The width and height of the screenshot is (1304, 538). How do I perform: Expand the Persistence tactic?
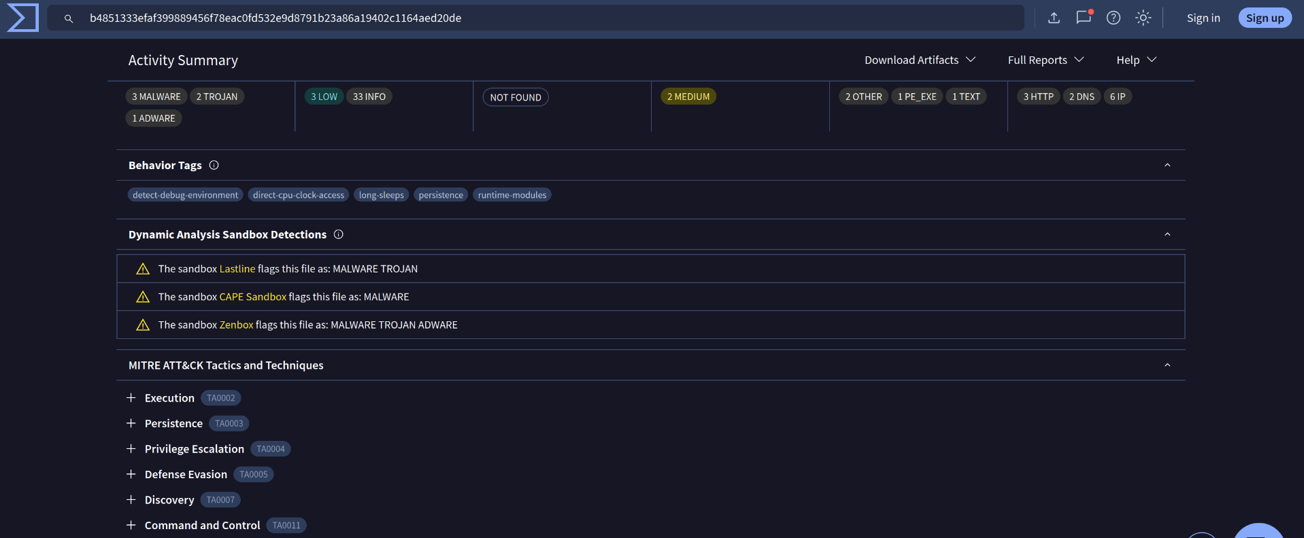(131, 423)
